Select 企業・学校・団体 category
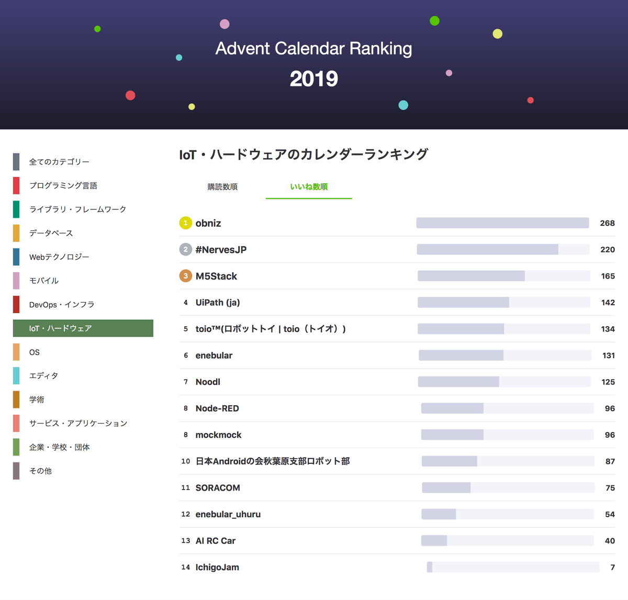This screenshot has height=600, width=628. (60, 448)
